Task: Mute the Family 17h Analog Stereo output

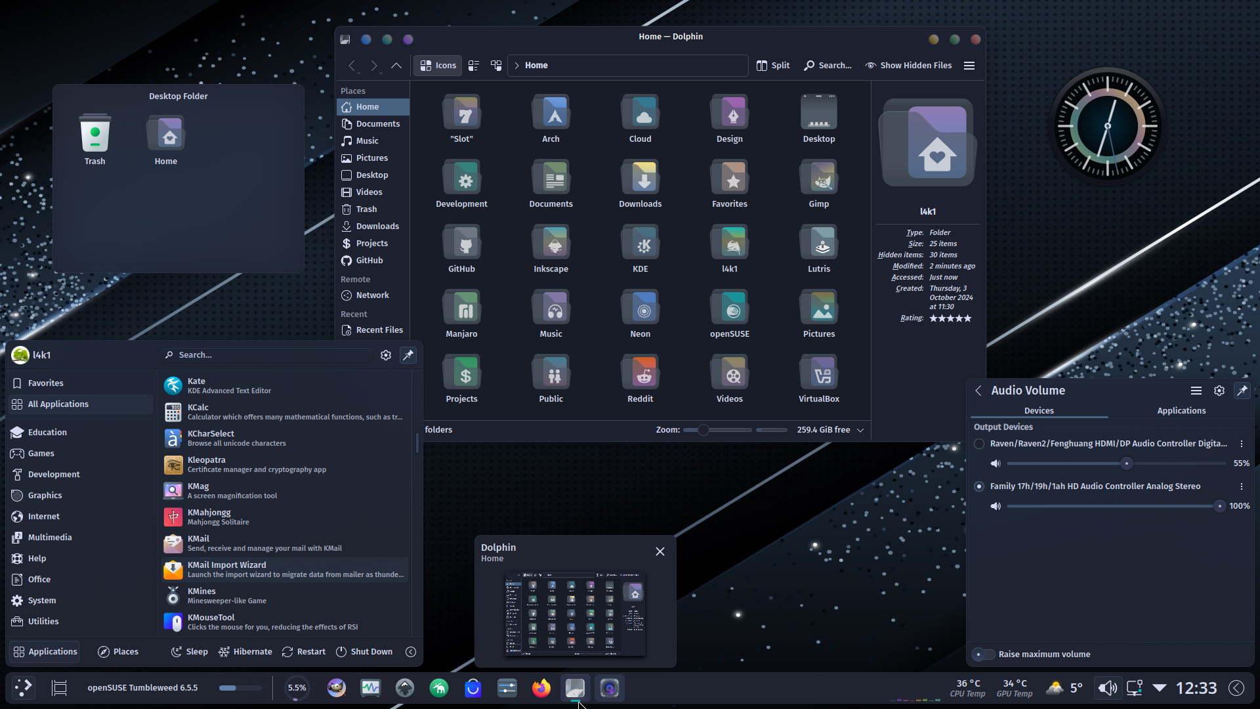Action: pyautogui.click(x=996, y=506)
